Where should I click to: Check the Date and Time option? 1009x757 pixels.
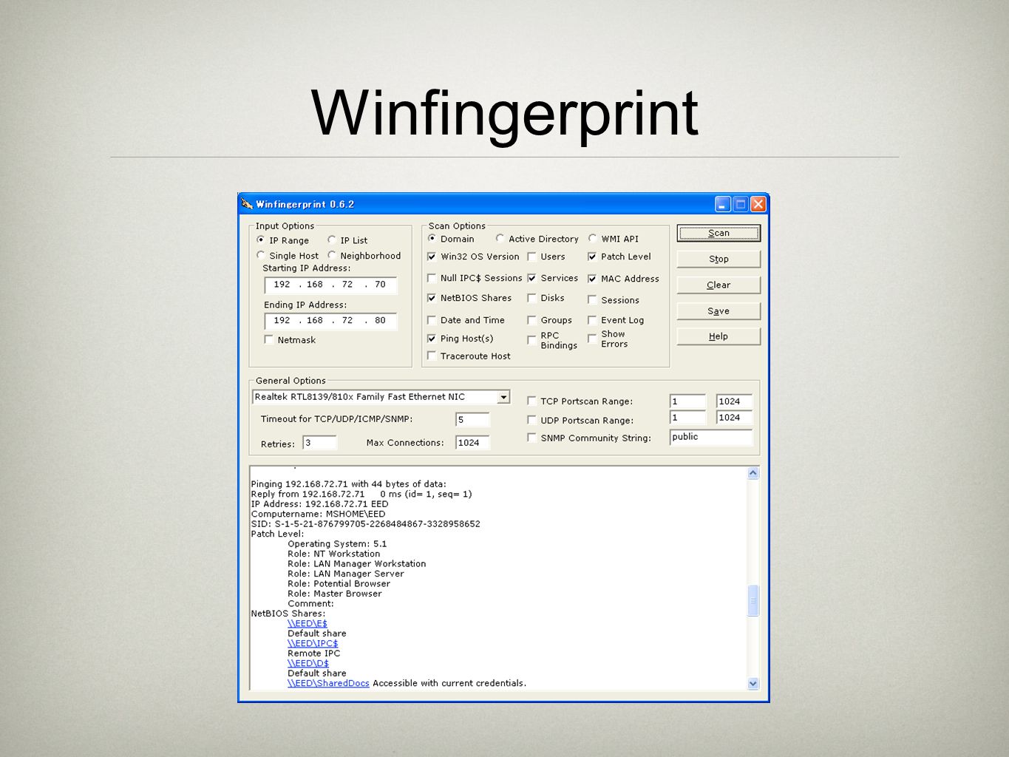coord(432,320)
